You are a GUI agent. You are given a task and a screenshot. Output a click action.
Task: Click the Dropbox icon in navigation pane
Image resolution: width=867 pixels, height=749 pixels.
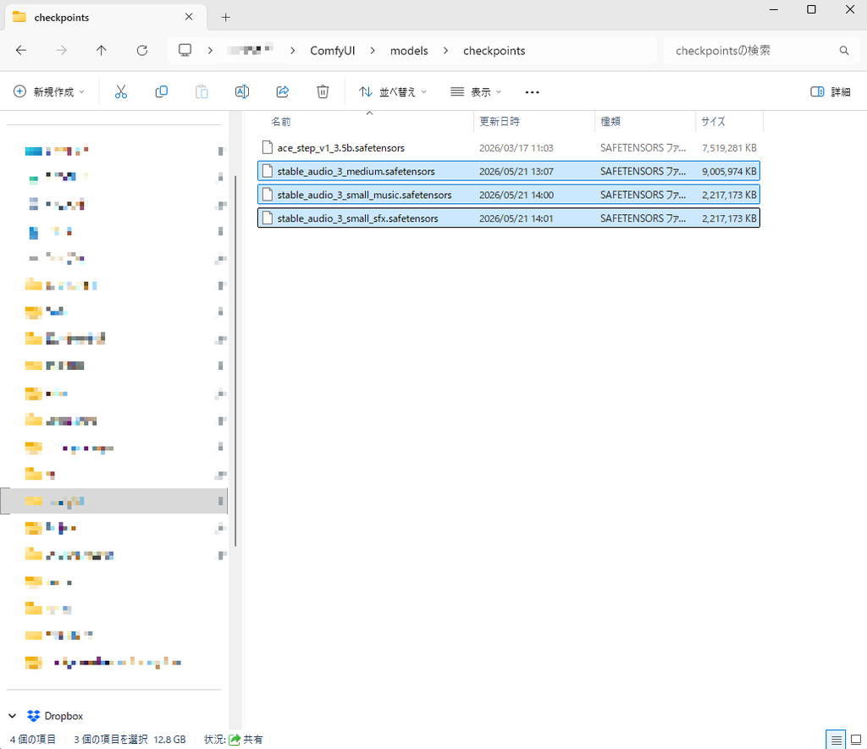tap(33, 716)
